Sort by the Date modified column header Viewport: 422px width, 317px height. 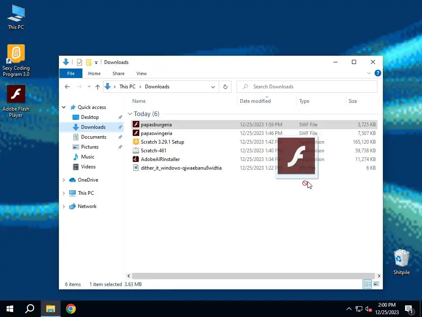coord(255,101)
